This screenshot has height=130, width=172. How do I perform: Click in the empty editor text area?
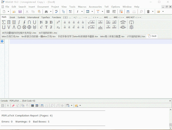click(x=89, y=70)
